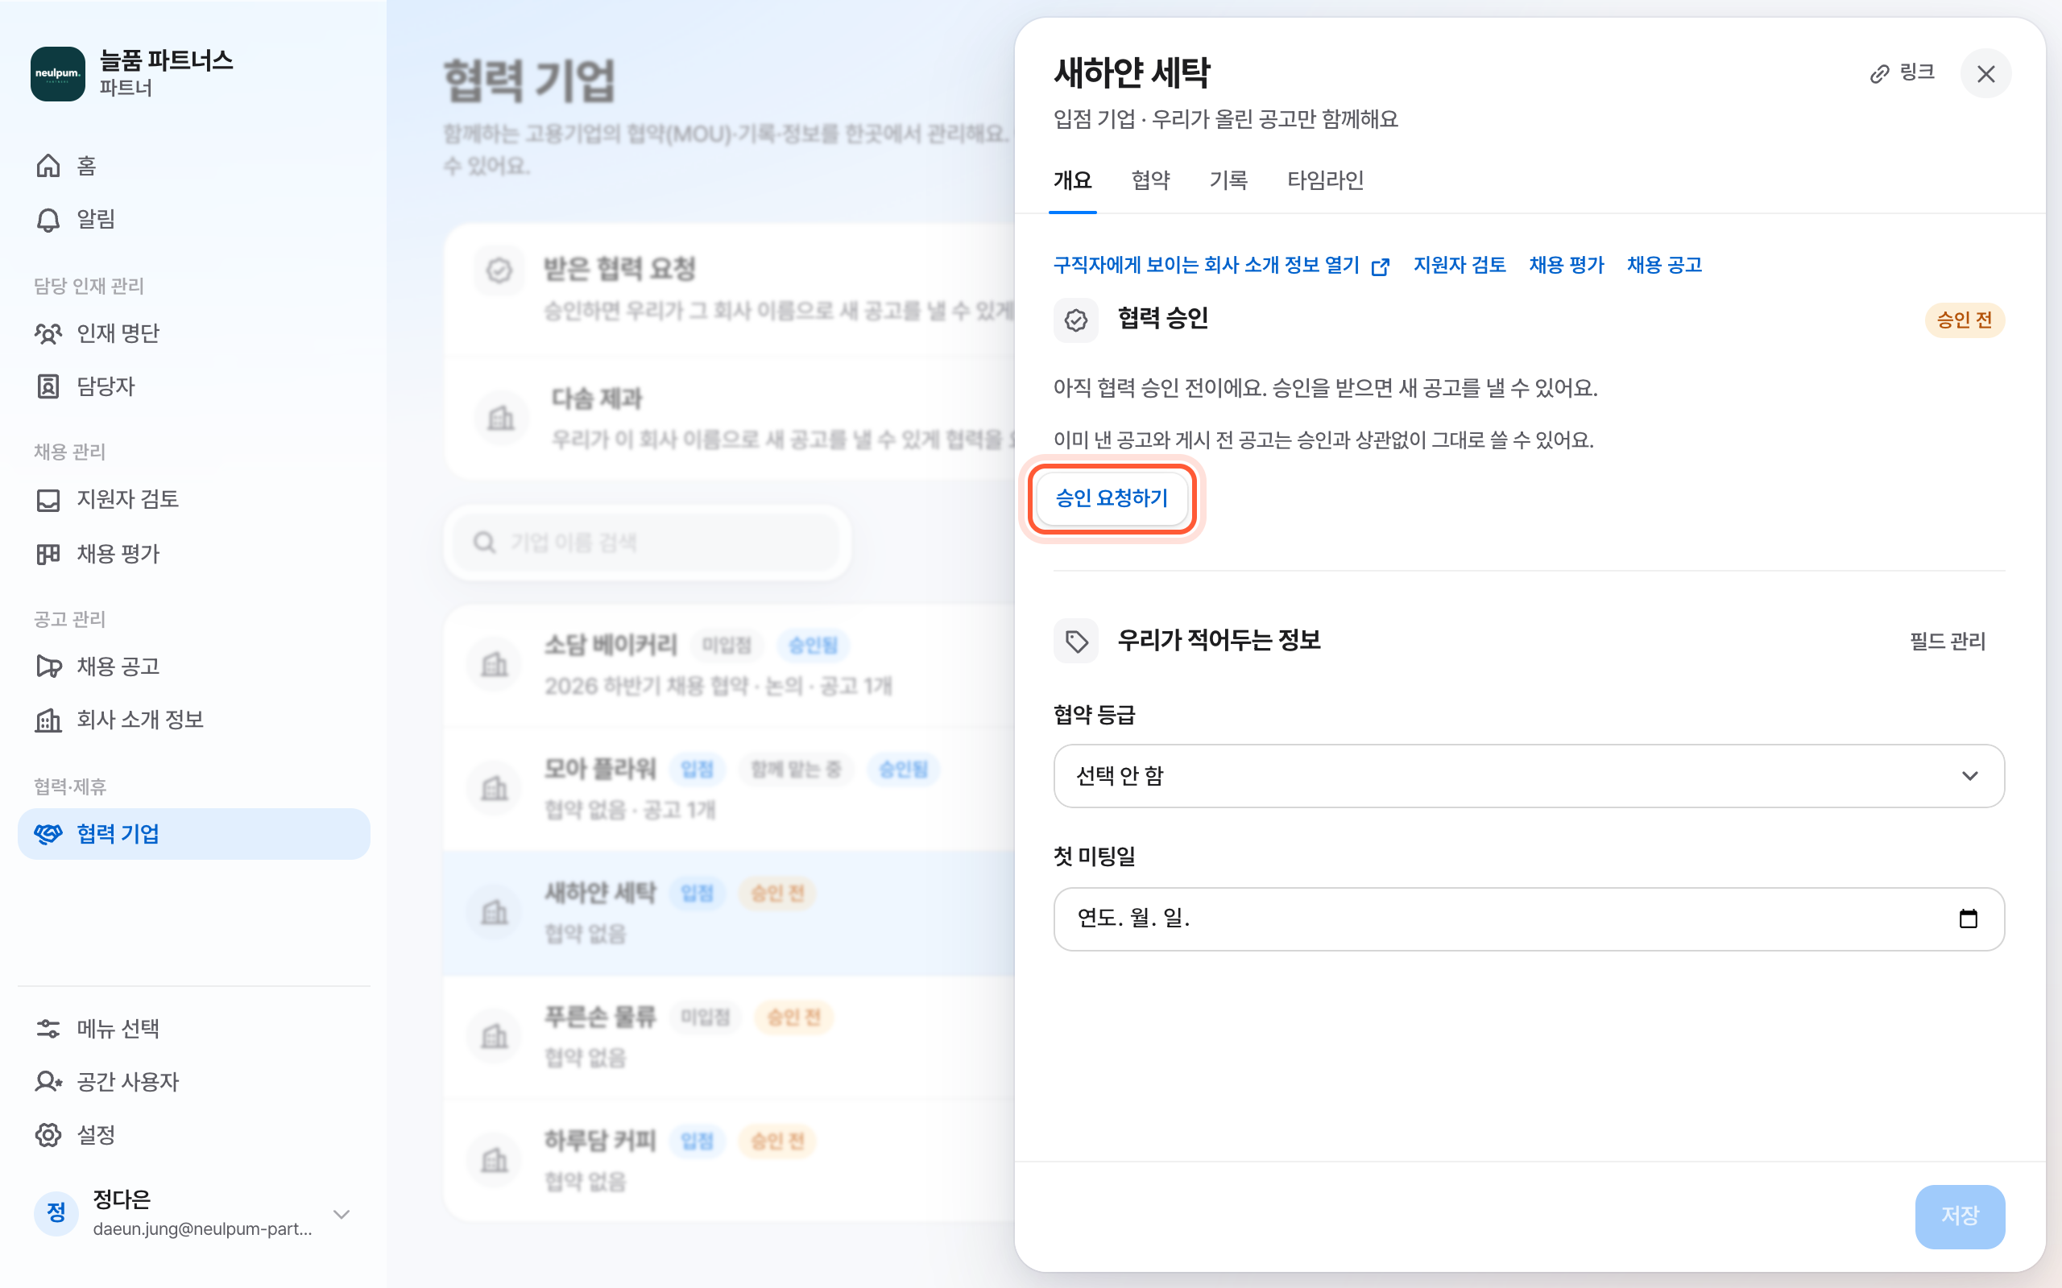
Task: Open 회사 소개 정보 page
Action: pos(193,720)
